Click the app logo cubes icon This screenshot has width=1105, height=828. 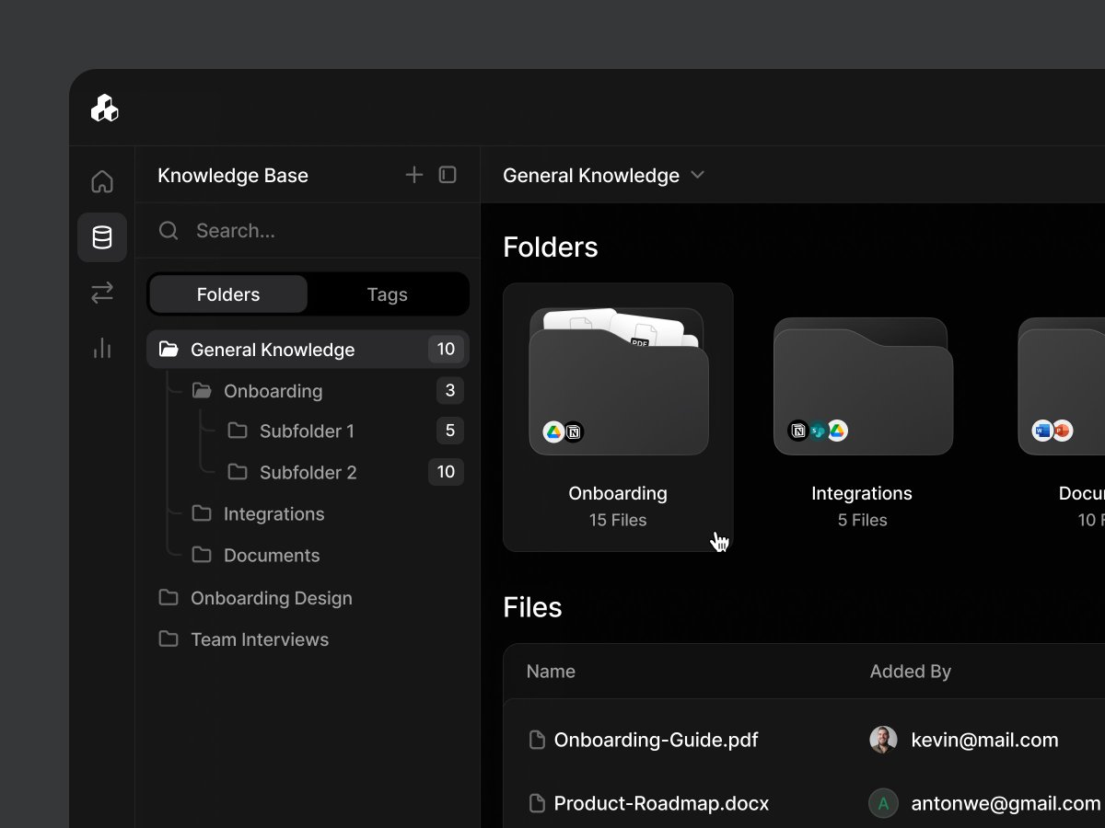point(105,109)
